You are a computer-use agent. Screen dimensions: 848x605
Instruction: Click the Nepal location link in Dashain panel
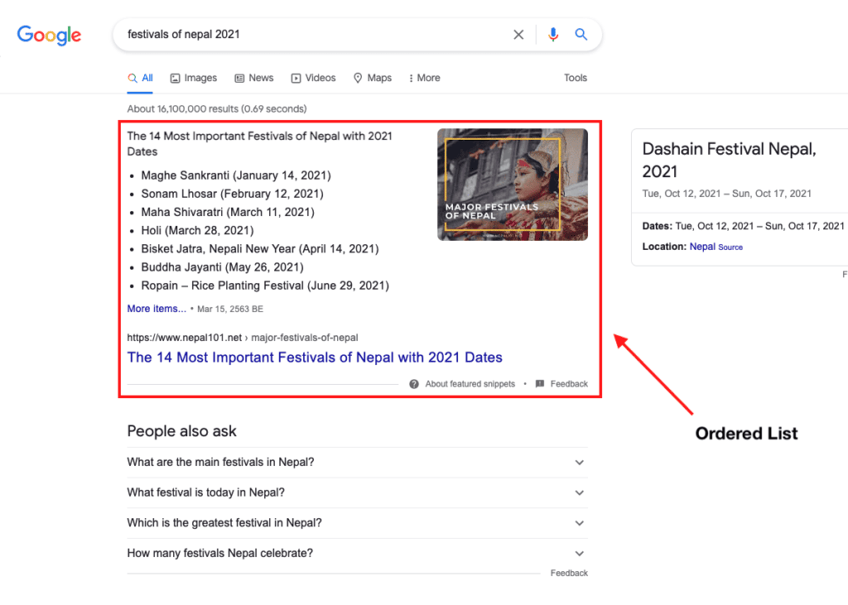[702, 247]
